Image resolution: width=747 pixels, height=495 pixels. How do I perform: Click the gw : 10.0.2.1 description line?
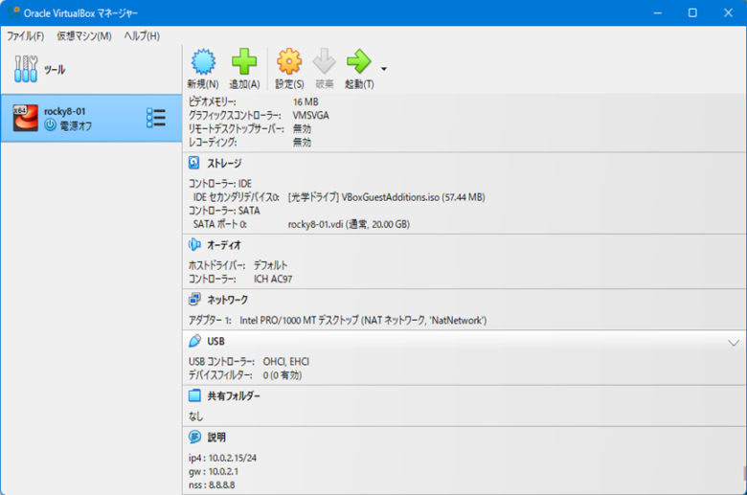(214, 472)
